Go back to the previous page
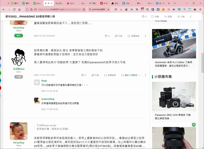This screenshot has height=149, width=204. coord(4,9)
